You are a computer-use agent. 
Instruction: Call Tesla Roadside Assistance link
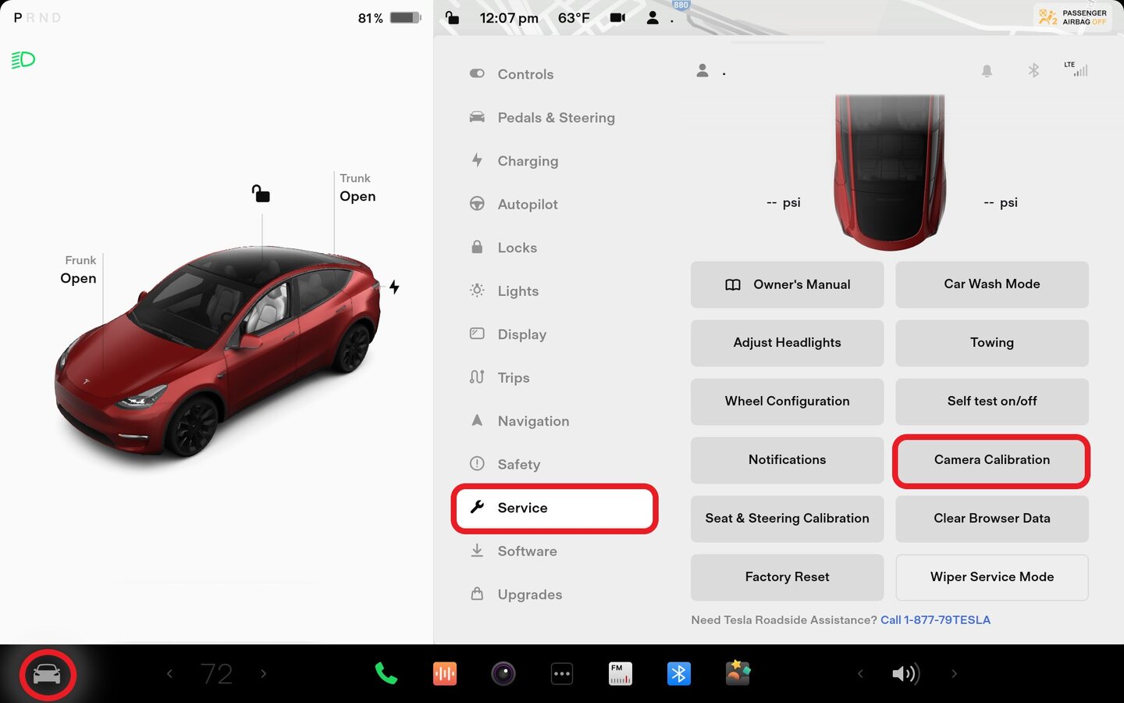935,620
